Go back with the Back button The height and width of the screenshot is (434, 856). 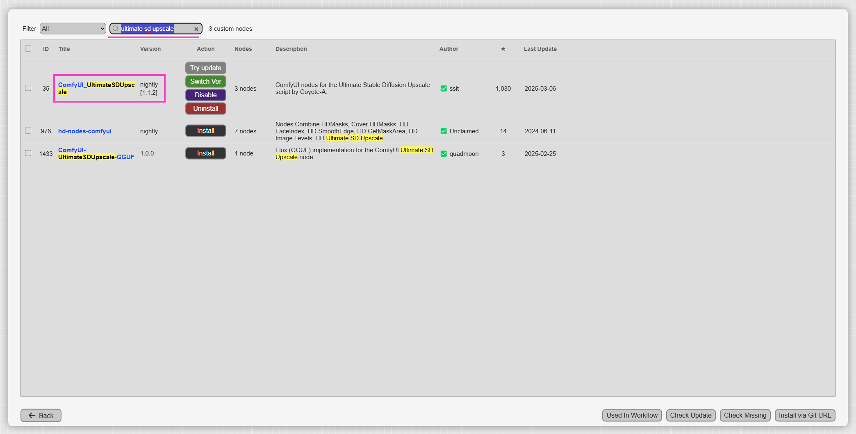click(x=41, y=416)
